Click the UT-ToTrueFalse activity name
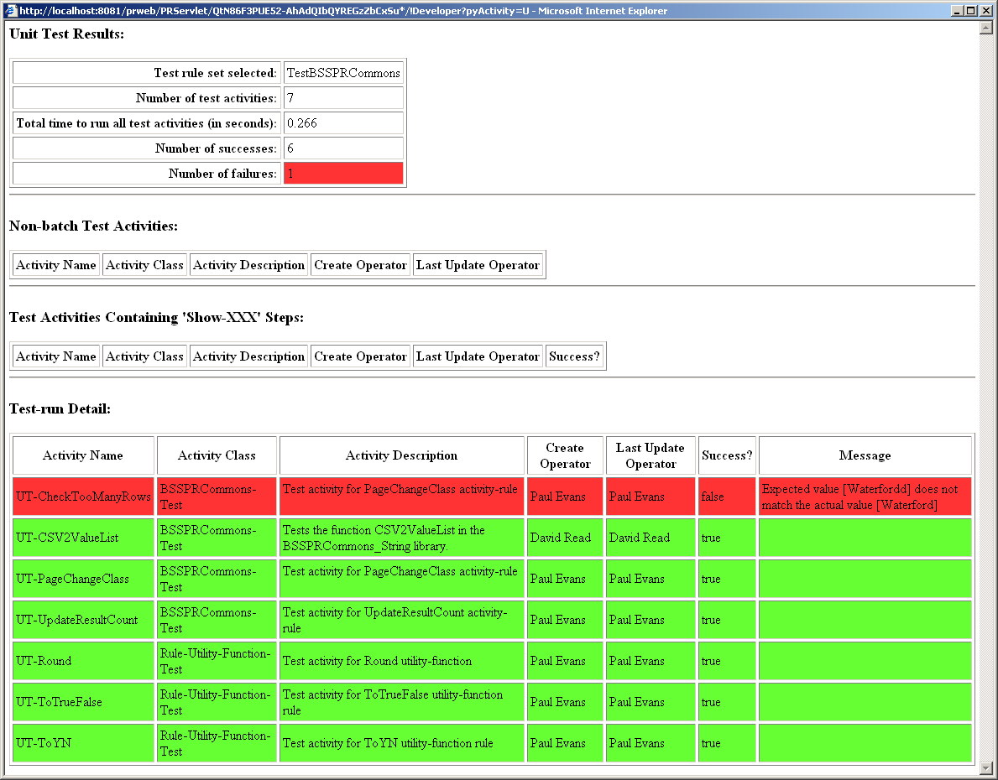 pos(59,702)
